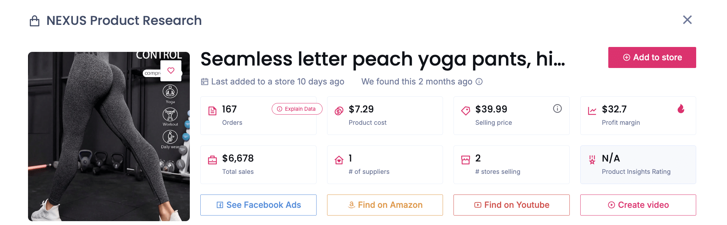Click the selling price info icon

click(x=557, y=109)
